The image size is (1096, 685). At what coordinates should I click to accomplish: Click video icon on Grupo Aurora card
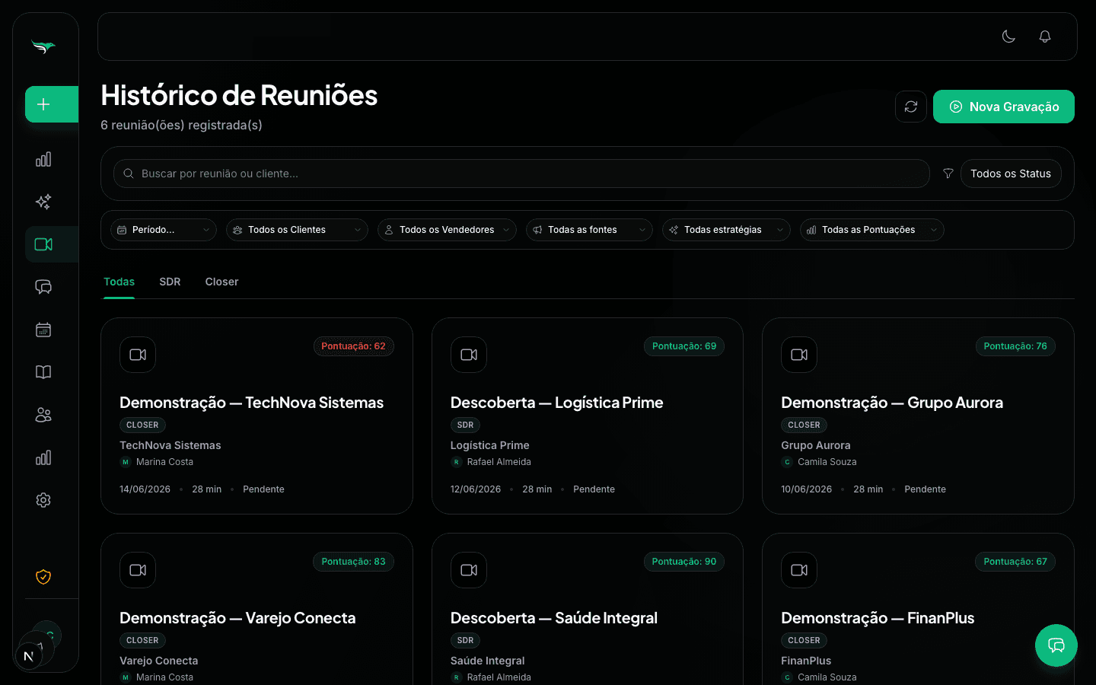pyautogui.click(x=799, y=355)
